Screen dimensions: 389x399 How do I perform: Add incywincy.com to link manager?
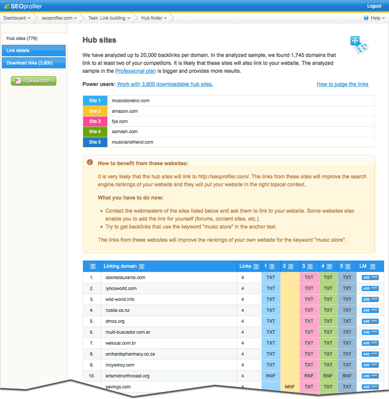tap(370, 365)
